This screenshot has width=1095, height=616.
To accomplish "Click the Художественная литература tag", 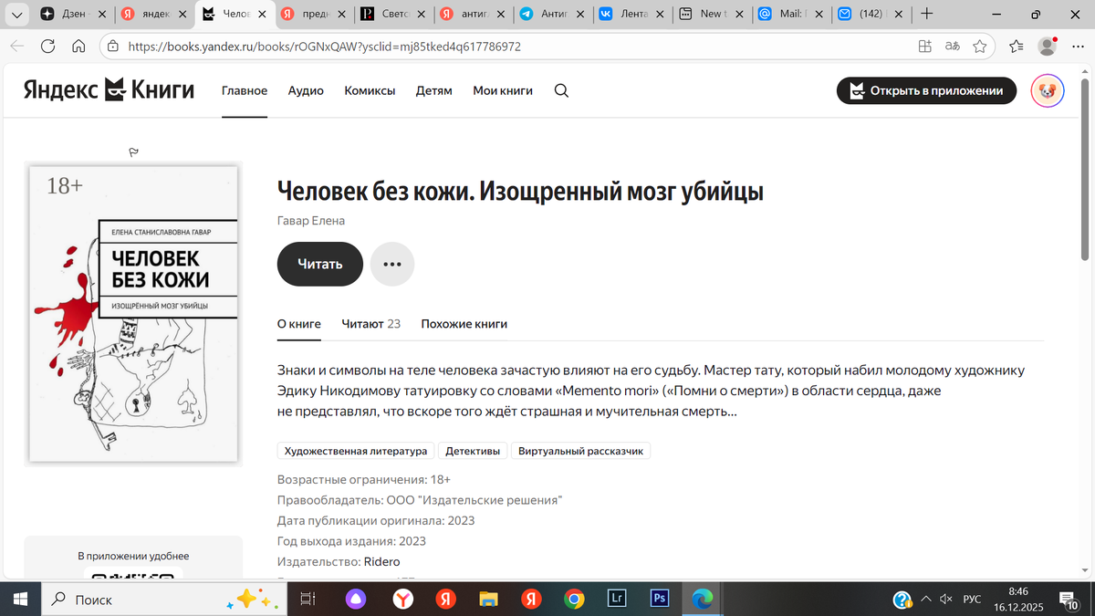I will (356, 451).
